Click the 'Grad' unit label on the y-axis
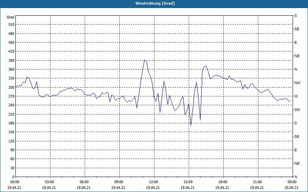308x192 pixels. coord(10,17)
